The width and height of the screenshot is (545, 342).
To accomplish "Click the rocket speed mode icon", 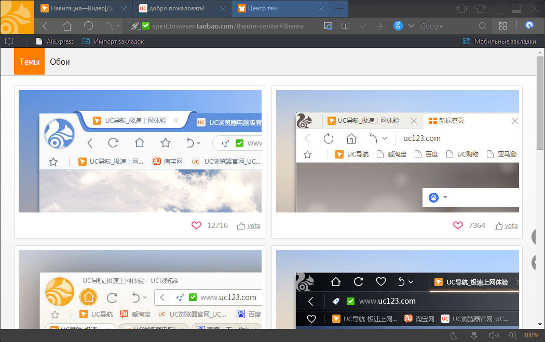I will pyautogui.click(x=134, y=26).
